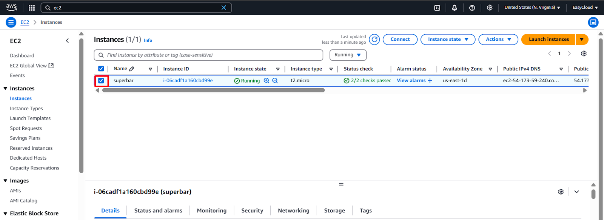Image resolution: width=604 pixels, height=220 pixels.
Task: Open the Actions dropdown
Action: [498, 39]
